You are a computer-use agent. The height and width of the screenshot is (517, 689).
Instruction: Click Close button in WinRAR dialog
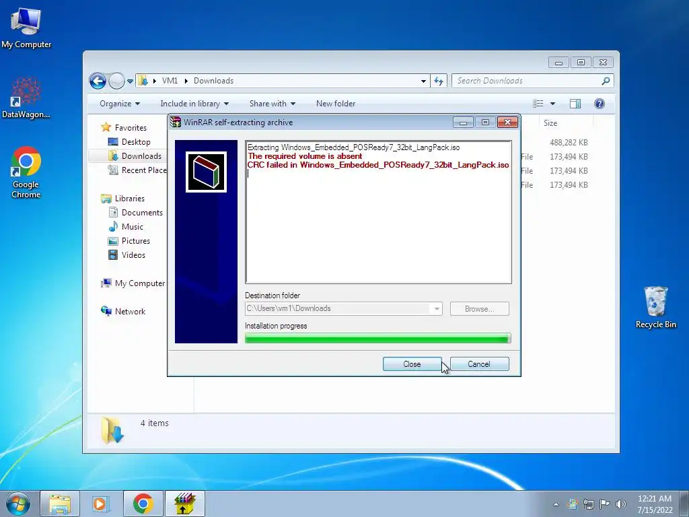(412, 364)
